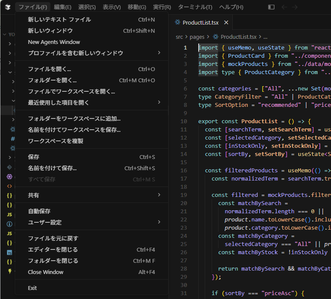Click line number 10 in the gutter
331x299 pixels.
(x=184, y=121)
